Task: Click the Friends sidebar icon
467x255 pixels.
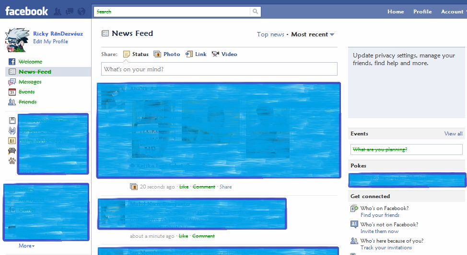Action: [x=12, y=102]
